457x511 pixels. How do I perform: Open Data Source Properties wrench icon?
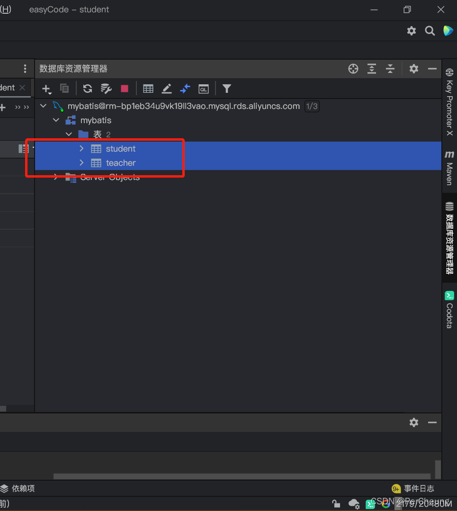[x=106, y=89]
